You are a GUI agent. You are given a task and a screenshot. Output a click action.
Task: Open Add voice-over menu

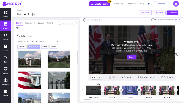[146, 77]
